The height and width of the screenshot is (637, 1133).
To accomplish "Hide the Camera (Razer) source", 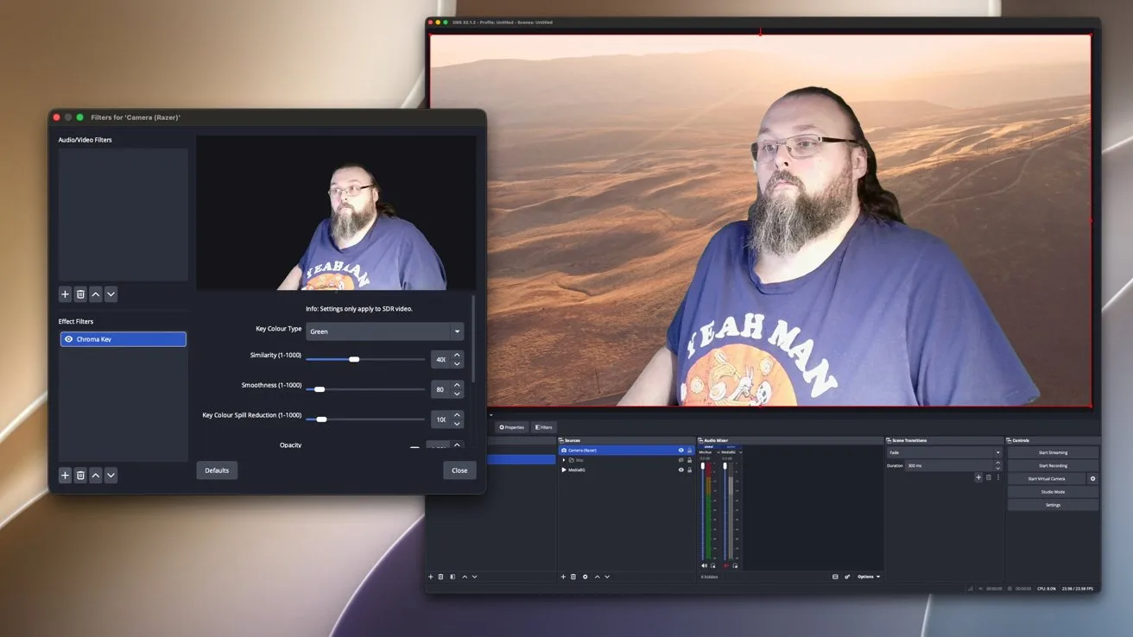I will pos(680,451).
